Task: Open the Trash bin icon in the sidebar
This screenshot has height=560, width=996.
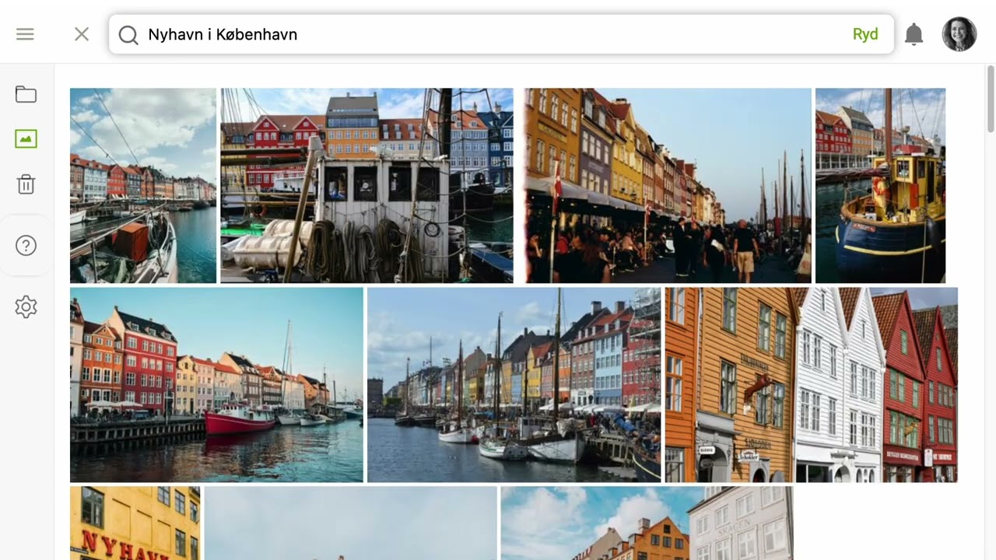Action: click(26, 184)
